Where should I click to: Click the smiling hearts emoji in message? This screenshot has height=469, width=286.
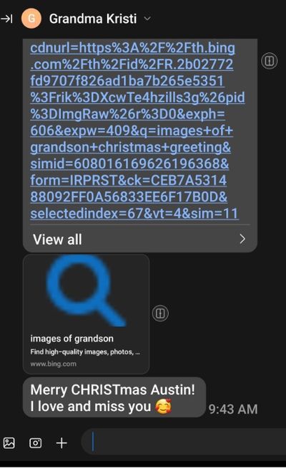pos(164,407)
